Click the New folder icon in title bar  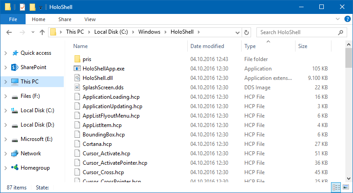32,7
